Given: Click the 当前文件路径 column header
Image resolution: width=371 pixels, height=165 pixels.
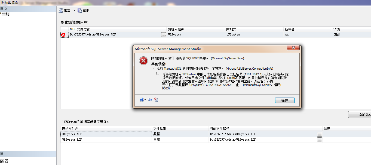Looking at the screenshot, I should coord(266,129).
